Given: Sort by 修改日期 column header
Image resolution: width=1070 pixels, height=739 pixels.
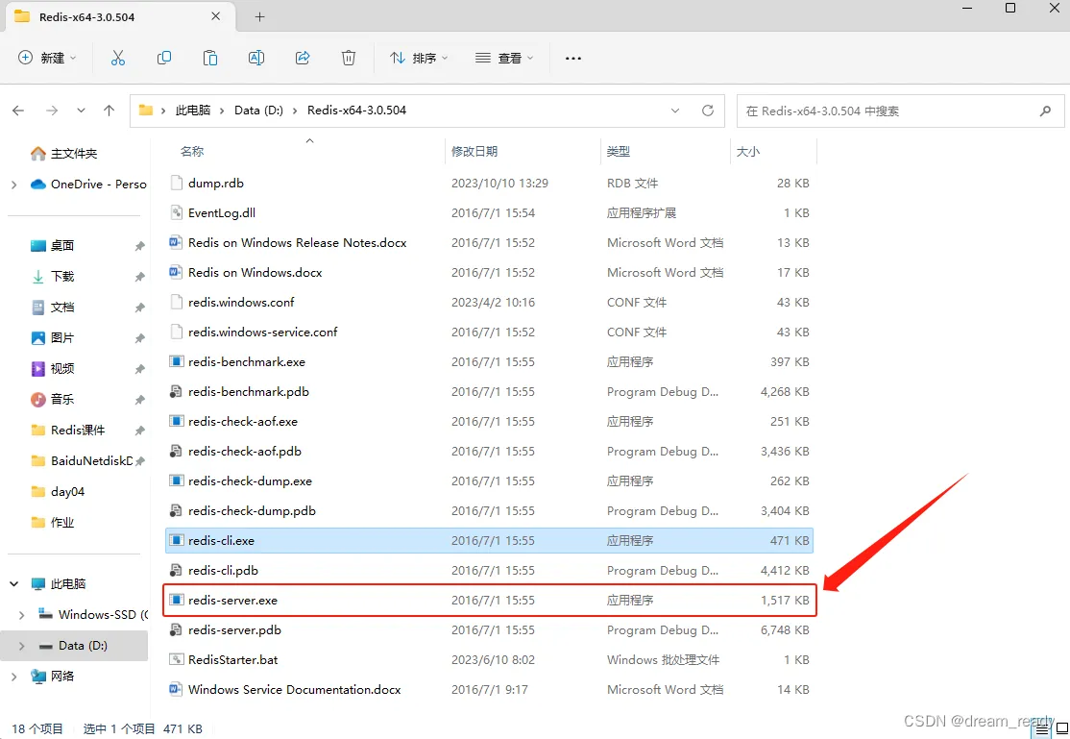Looking at the screenshot, I should pos(474,151).
